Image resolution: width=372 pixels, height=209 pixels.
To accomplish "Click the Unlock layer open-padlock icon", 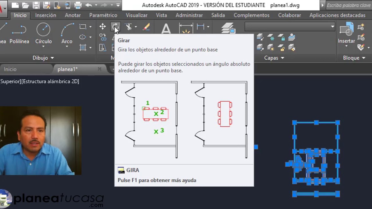I will click(x=281, y=47).
